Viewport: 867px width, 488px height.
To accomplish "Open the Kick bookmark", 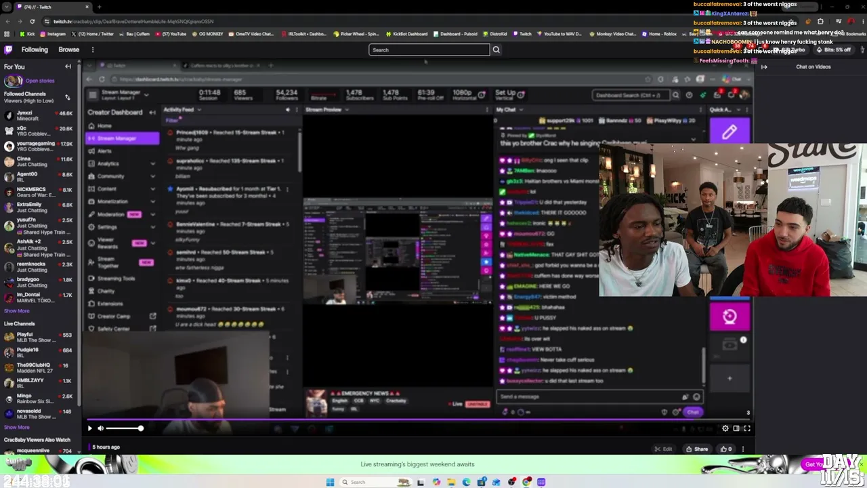I will click(28, 34).
